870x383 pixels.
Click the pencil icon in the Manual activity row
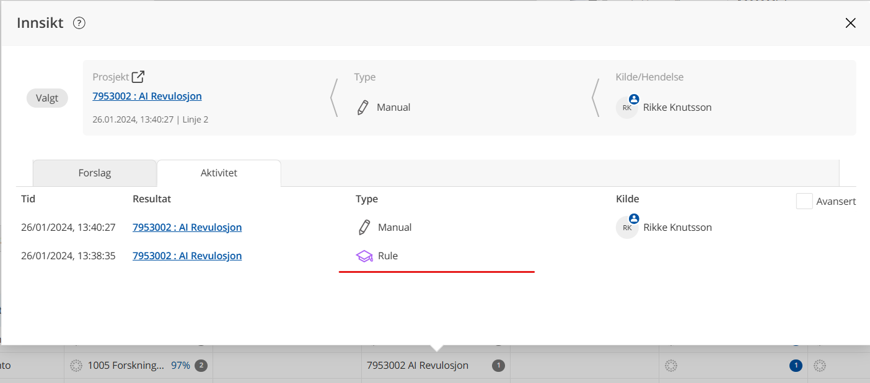tap(364, 227)
